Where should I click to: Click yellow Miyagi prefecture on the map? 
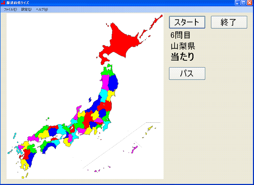tap(111, 95)
